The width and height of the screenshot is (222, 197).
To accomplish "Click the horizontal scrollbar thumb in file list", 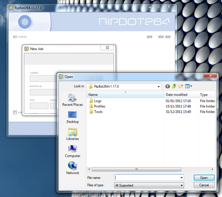I will pos(136,169).
